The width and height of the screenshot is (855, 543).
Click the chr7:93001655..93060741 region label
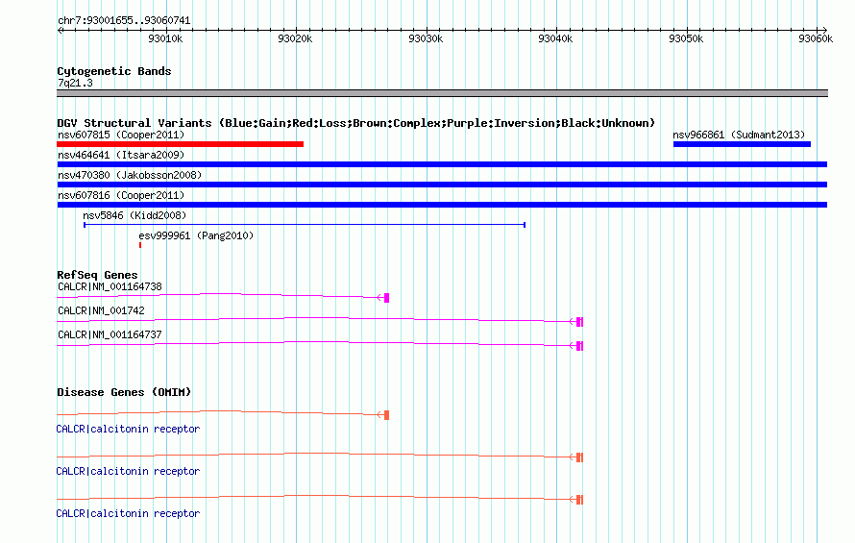point(124,20)
